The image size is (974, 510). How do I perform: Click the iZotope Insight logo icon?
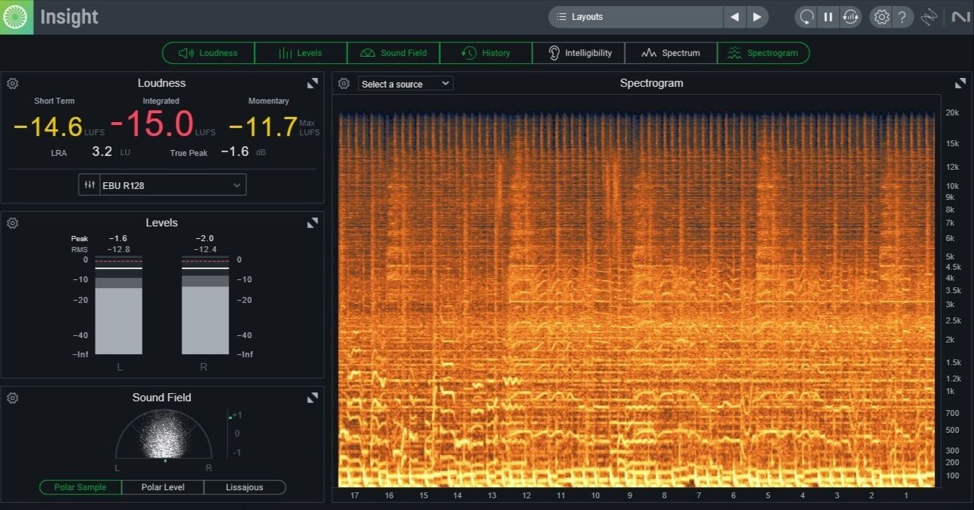tap(16, 17)
